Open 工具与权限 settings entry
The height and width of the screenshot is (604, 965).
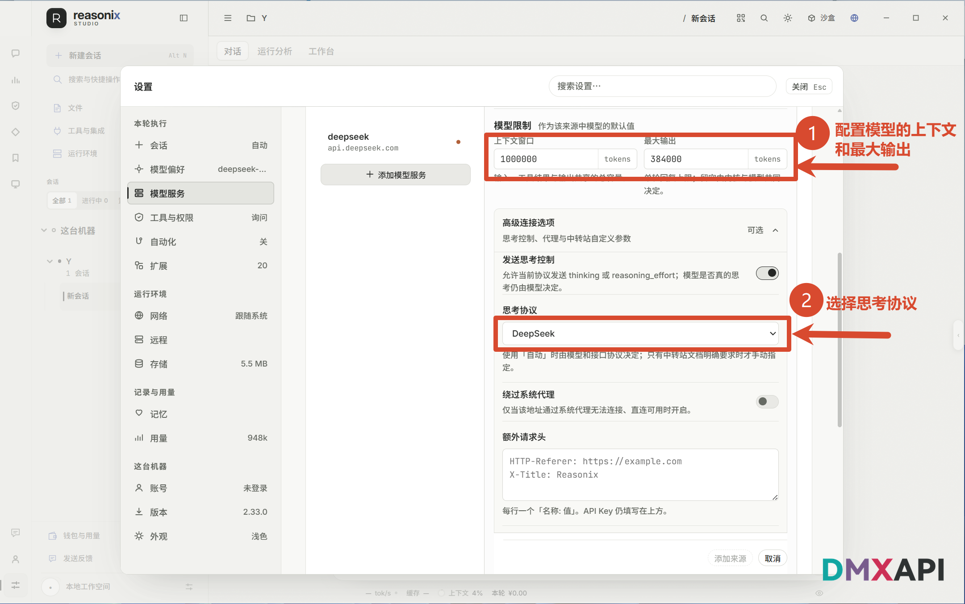click(x=201, y=217)
